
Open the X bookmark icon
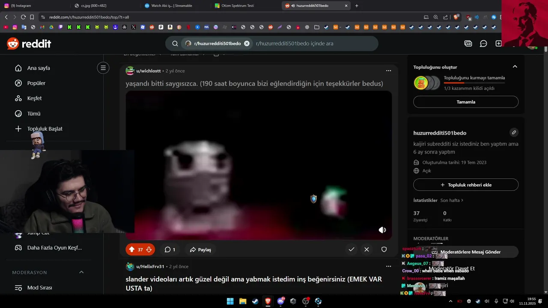point(134,27)
